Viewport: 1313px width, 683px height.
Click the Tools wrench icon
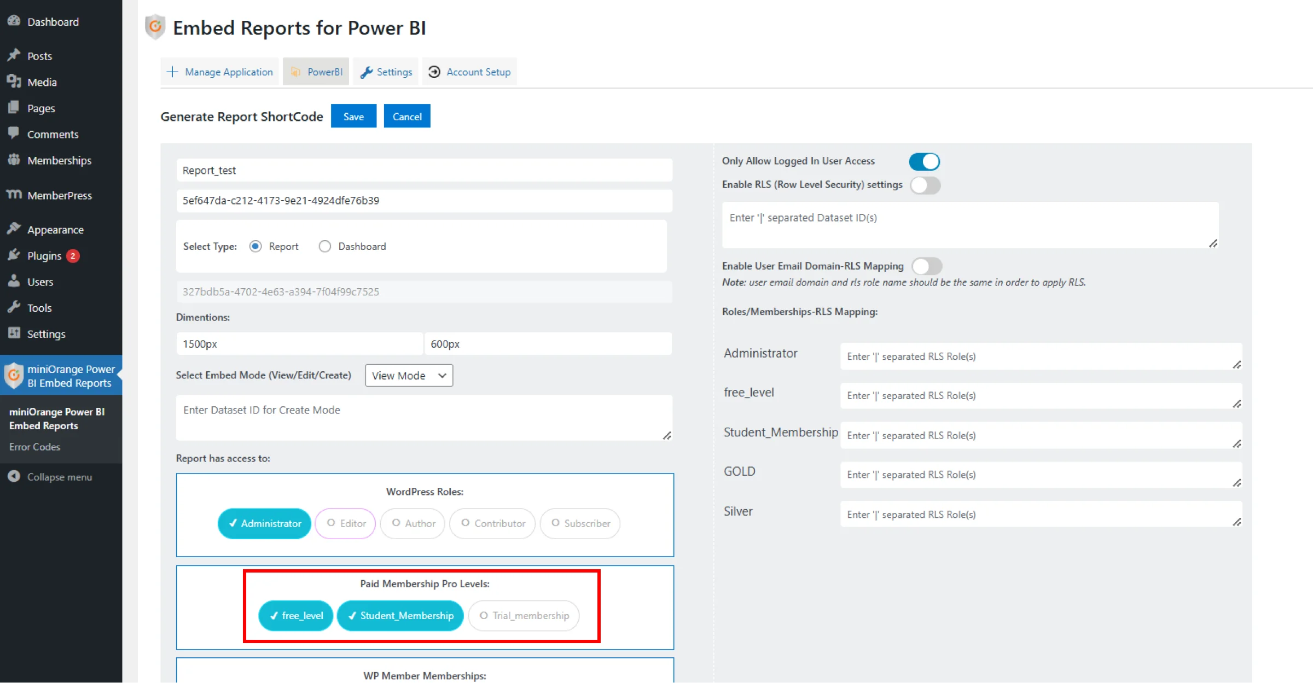point(14,307)
